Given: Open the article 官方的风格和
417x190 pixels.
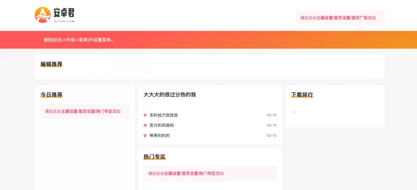Looking at the screenshot, I should (162, 125).
